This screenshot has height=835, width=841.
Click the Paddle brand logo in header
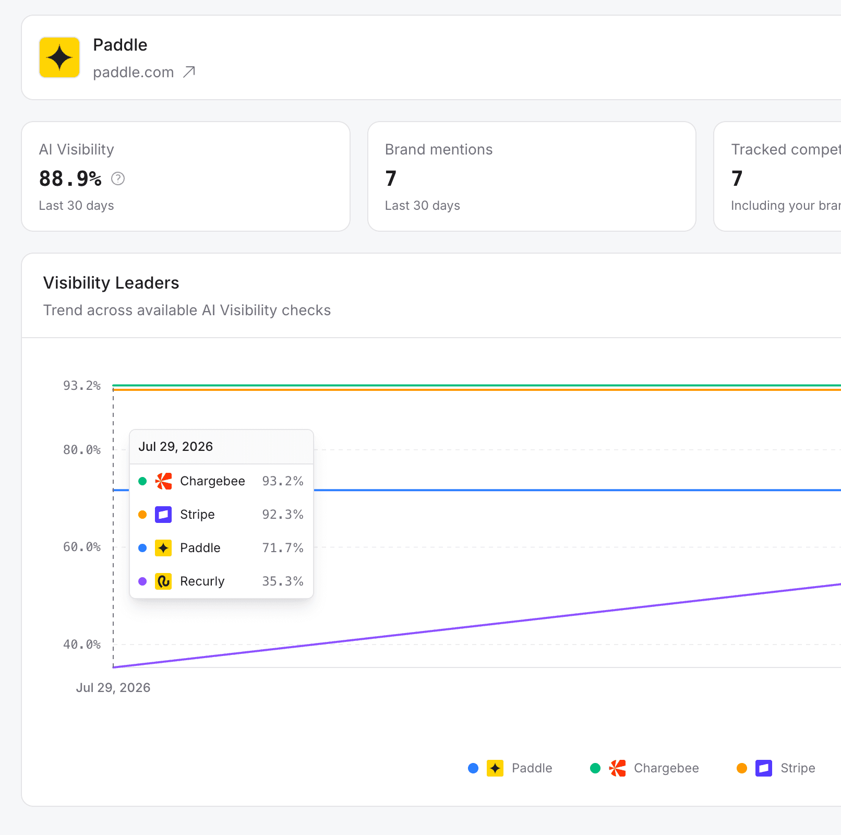59,57
